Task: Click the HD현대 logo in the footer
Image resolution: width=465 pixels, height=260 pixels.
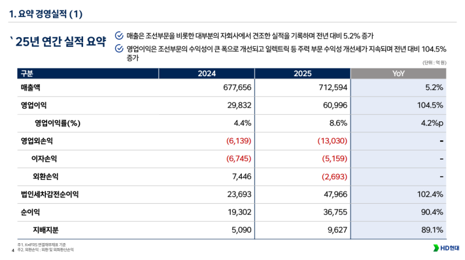Action: (x=444, y=248)
